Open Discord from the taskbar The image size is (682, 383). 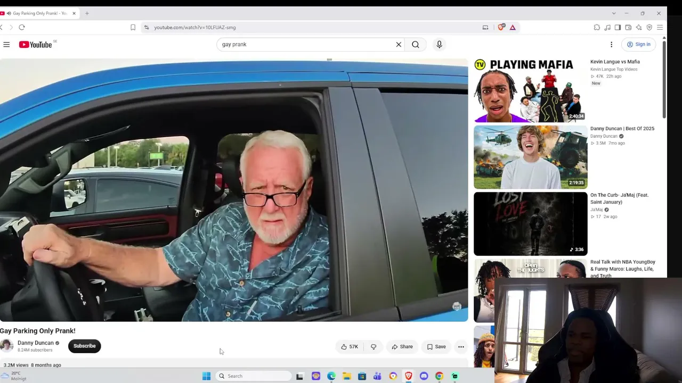pyautogui.click(x=424, y=376)
